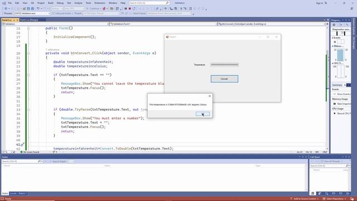Collapse the if block at line 25
This screenshot has height=201, width=357.
[28, 75]
